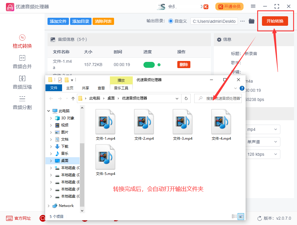Viewport: 297px width, 225px height.
Task: Switch to the 查看 tab in Explorer
Action: tap(101, 88)
